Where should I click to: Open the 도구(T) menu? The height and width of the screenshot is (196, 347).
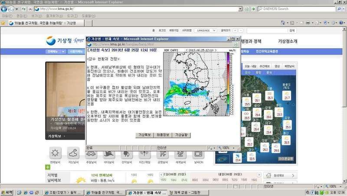72,16
